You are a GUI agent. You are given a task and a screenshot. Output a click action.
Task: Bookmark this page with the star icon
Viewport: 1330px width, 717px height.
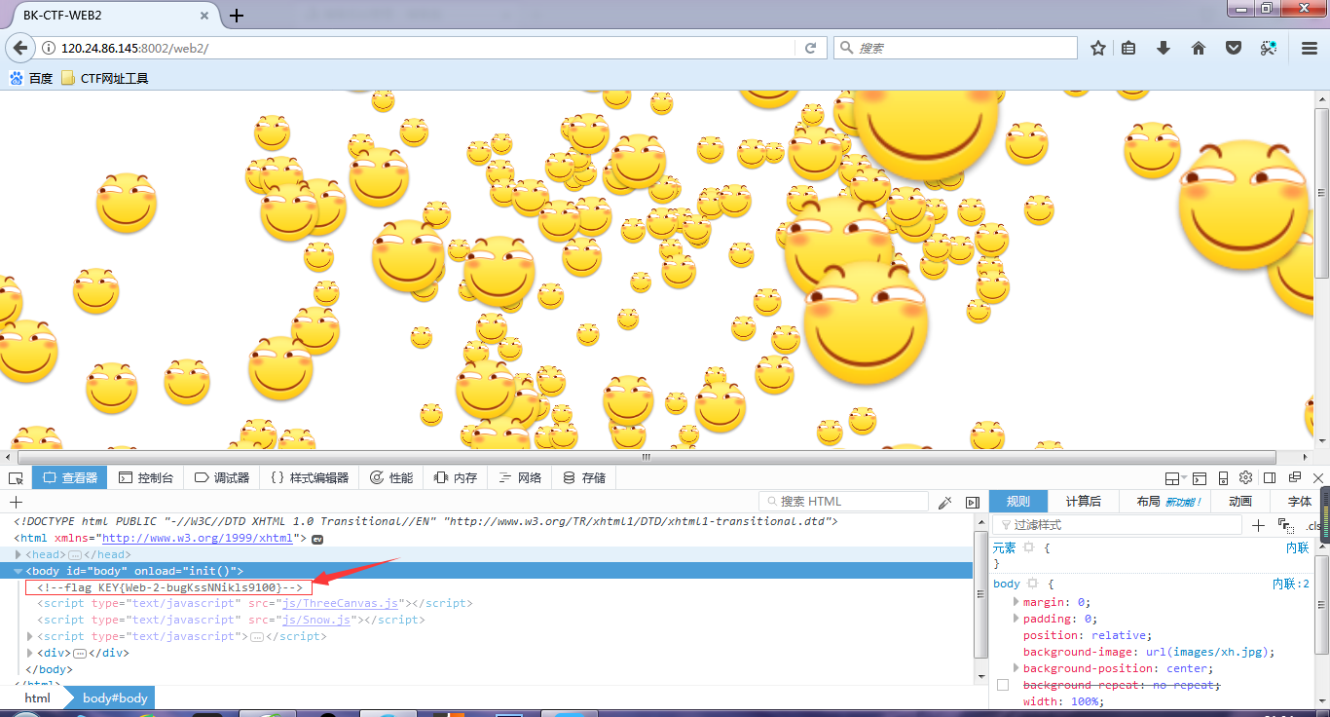coord(1098,48)
